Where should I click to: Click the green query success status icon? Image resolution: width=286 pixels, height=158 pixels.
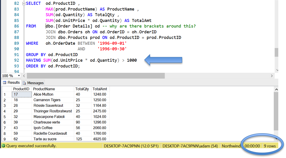coord(3,146)
